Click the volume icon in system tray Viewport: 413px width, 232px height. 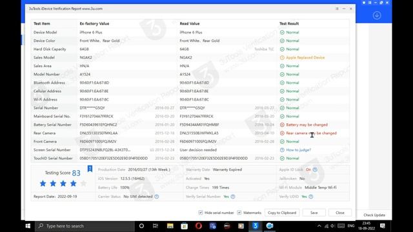click(333, 226)
